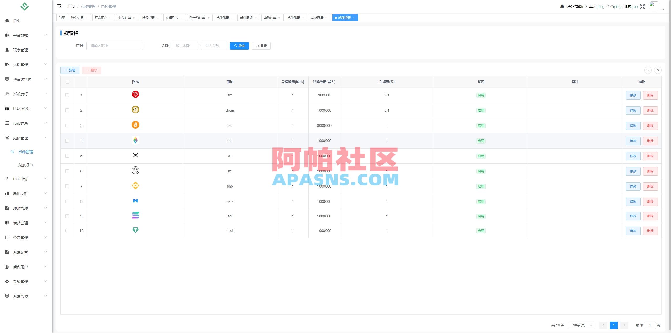Click the round refresh icon above the table

pyautogui.click(x=658, y=70)
